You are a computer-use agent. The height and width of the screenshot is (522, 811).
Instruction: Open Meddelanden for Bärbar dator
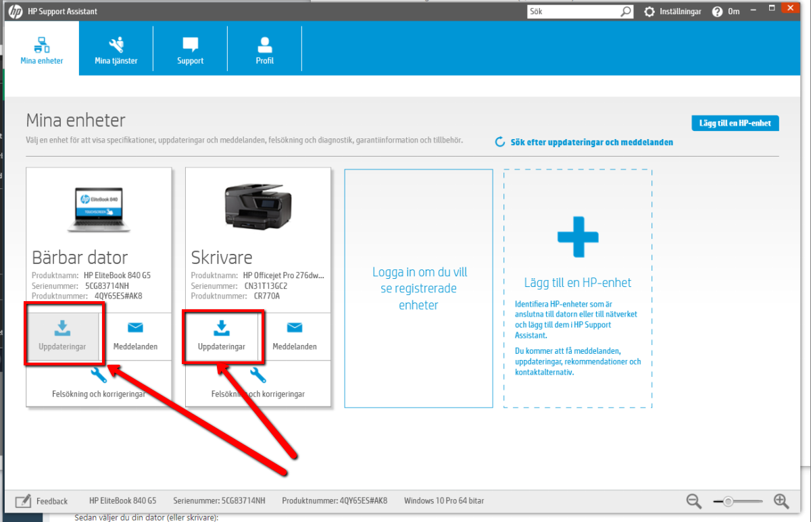pyautogui.click(x=135, y=336)
